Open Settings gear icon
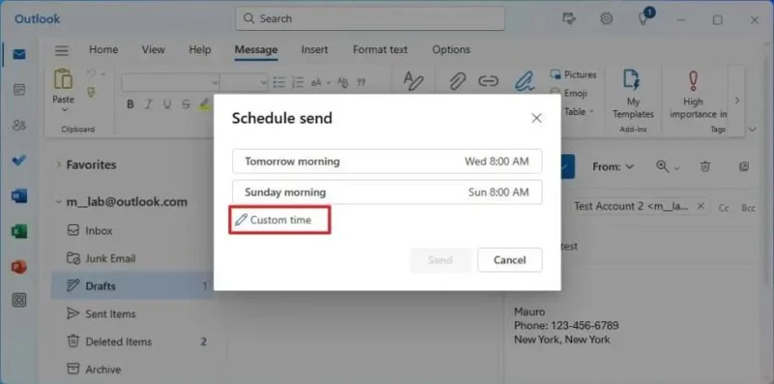The width and height of the screenshot is (774, 384). [x=607, y=18]
